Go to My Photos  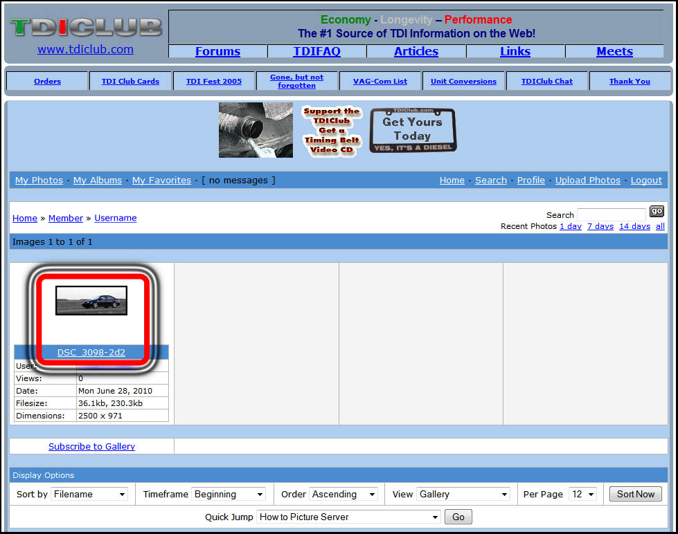(x=39, y=180)
